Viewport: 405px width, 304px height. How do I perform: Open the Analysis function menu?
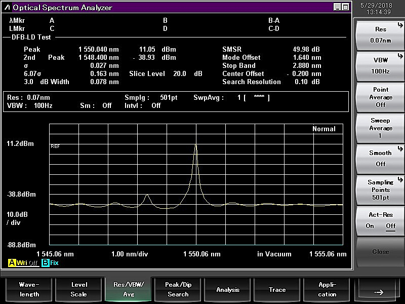tap(228, 289)
